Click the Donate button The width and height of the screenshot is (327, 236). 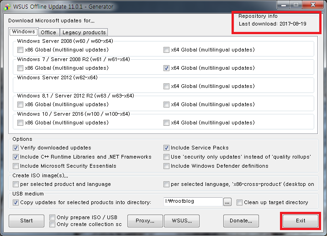pyautogui.click(x=241, y=221)
